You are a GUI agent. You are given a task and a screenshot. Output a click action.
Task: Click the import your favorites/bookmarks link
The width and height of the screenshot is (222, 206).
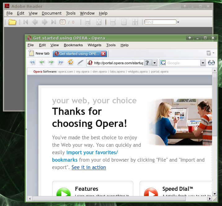(x=92, y=152)
